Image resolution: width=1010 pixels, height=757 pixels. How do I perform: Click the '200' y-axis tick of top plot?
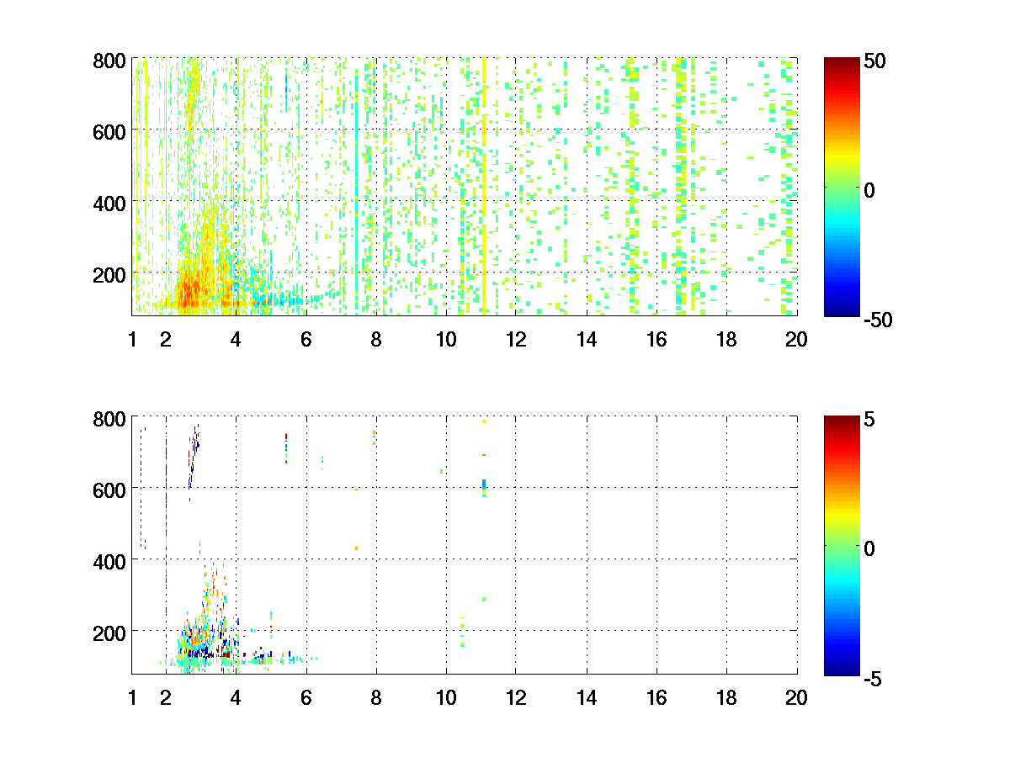(109, 274)
